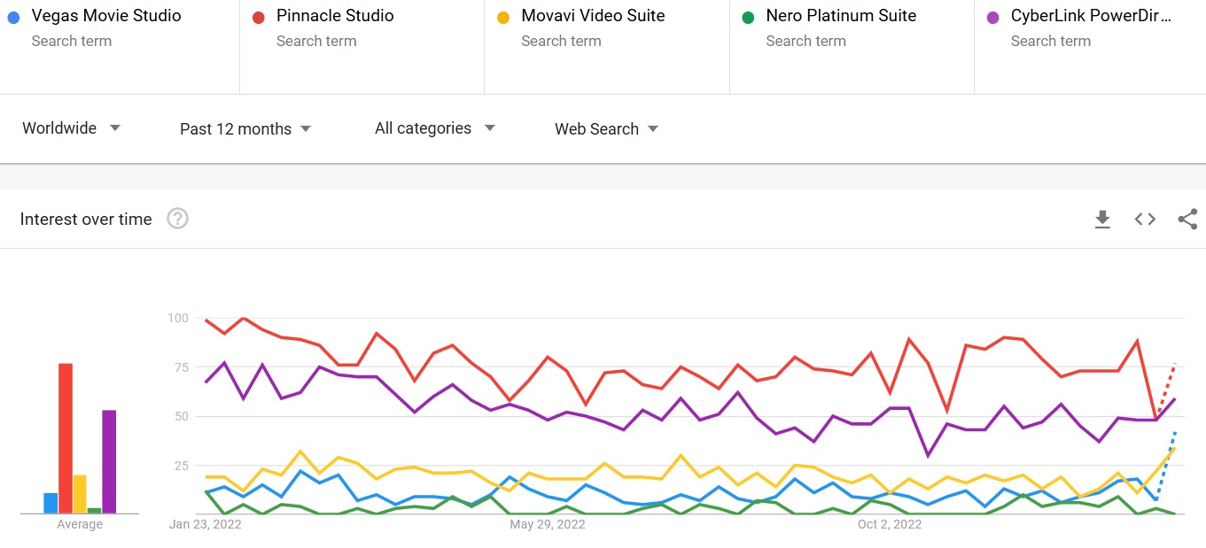The width and height of the screenshot is (1206, 548).
Task: Click the yellow dot beside Movavi Video Suite
Action: [503, 17]
